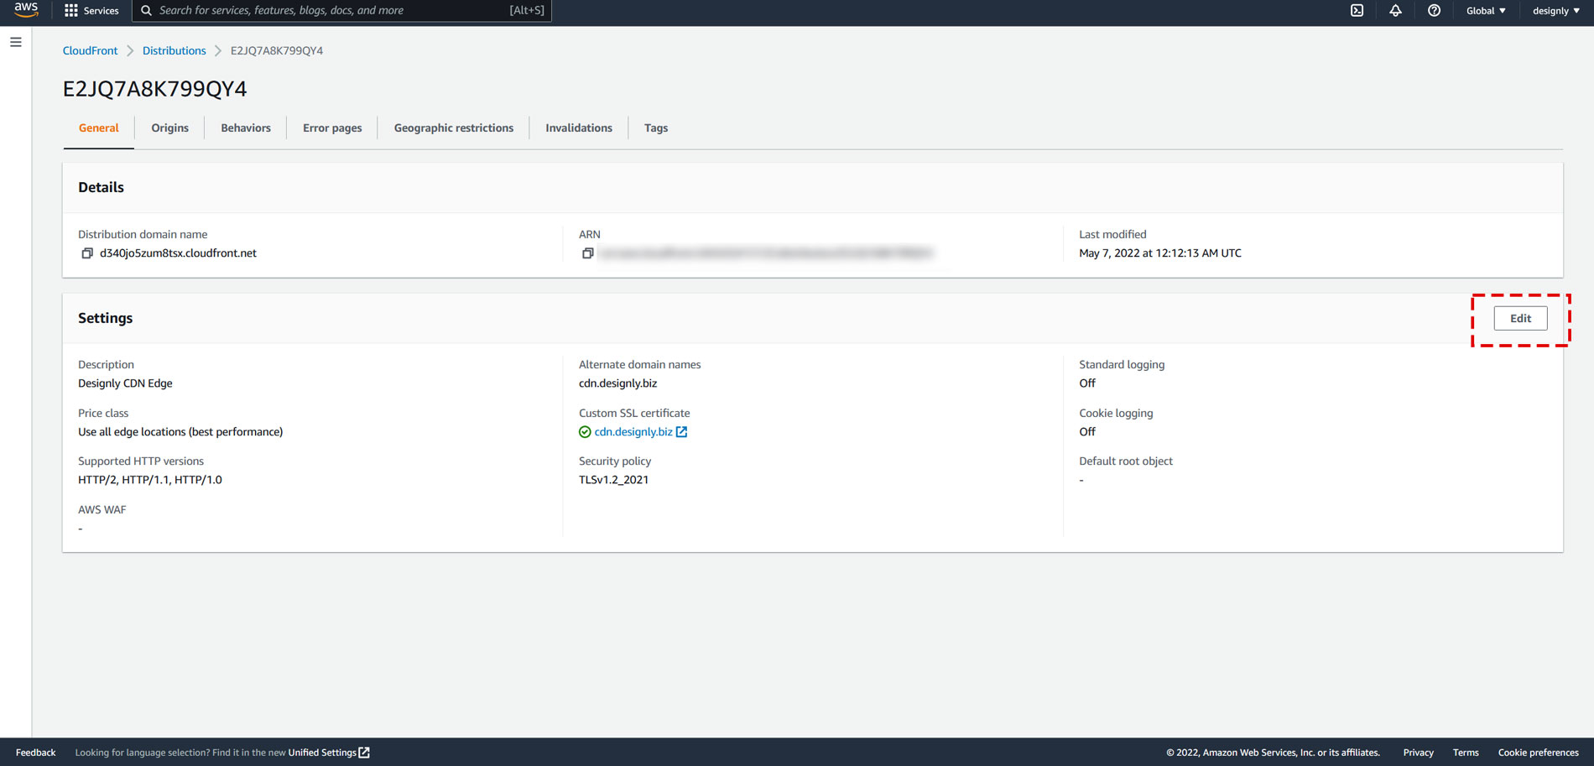Click the Edit settings button
The width and height of the screenshot is (1594, 766).
pos(1519,319)
